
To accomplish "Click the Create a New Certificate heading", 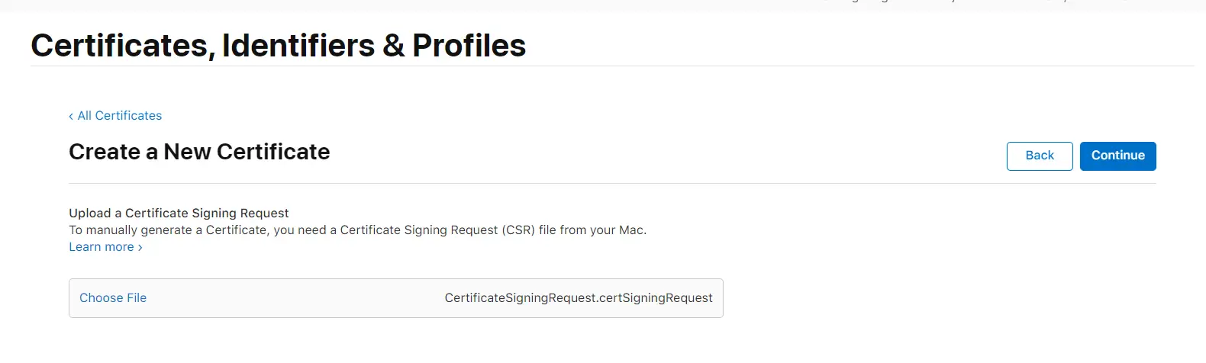I will click(x=199, y=152).
